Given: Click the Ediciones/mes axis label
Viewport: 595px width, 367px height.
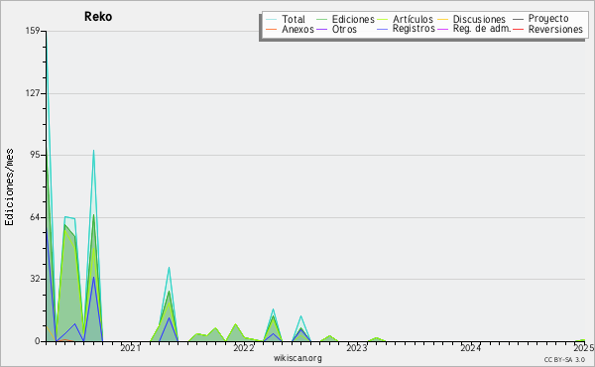Looking at the screenshot, I should [9, 187].
